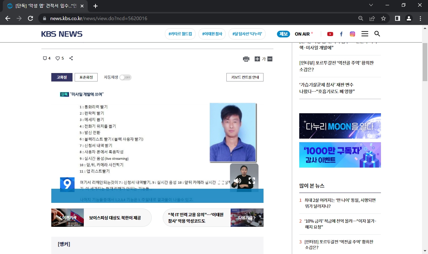Share the article via share icon
The image size is (428, 254).
pos(71,58)
